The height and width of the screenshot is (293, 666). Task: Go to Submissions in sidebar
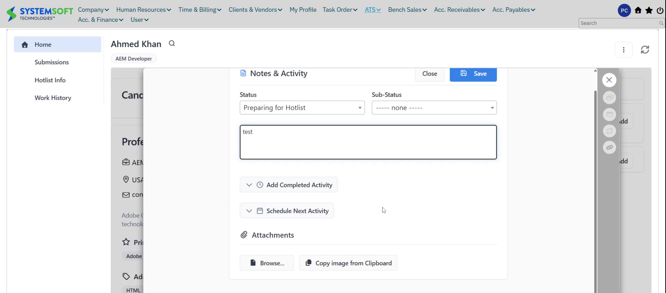coord(52,62)
